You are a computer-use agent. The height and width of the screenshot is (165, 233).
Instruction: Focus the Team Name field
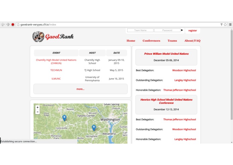140,30
